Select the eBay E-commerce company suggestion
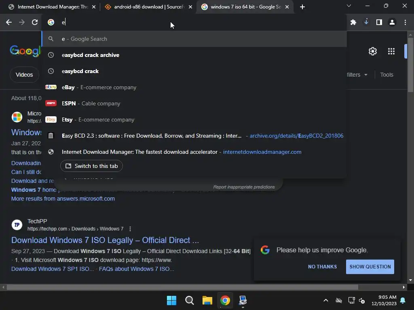 click(194, 87)
